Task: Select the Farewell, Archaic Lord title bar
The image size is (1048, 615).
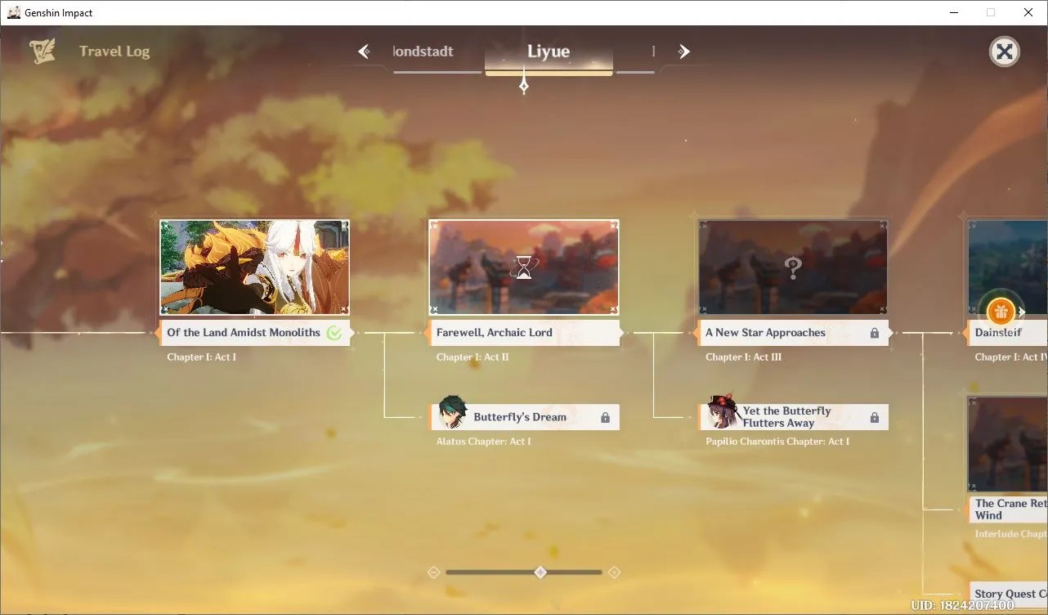Action: pyautogui.click(x=524, y=333)
